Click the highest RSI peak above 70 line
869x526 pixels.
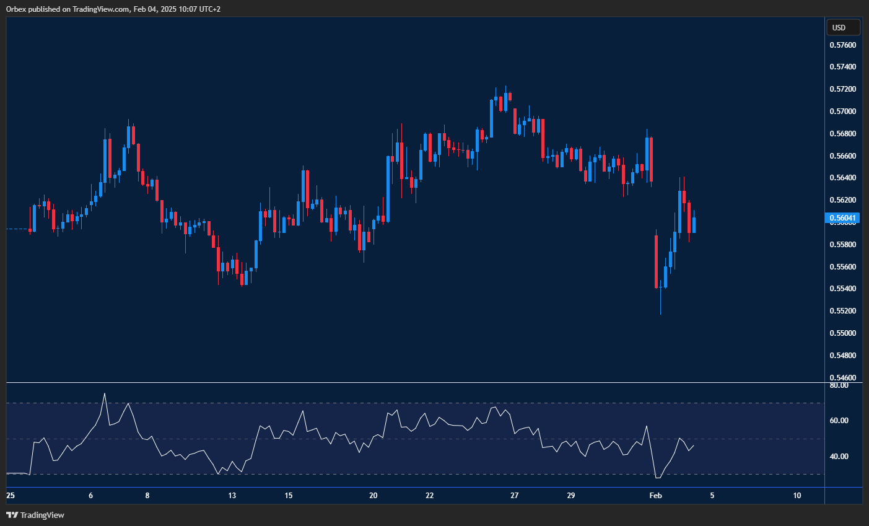tap(104, 394)
